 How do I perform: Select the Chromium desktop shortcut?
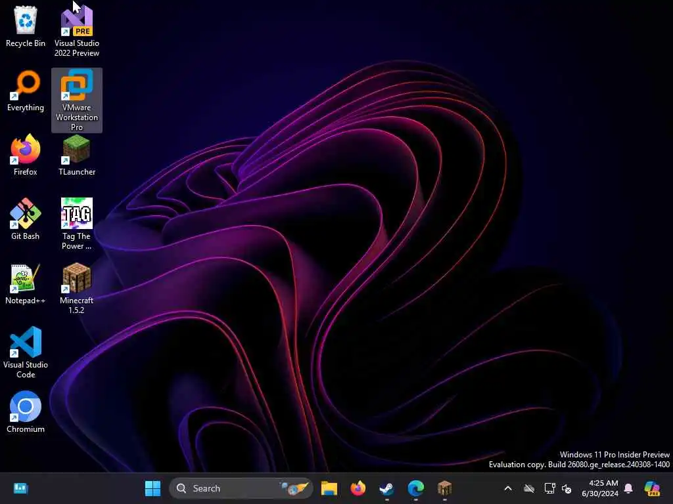click(26, 412)
